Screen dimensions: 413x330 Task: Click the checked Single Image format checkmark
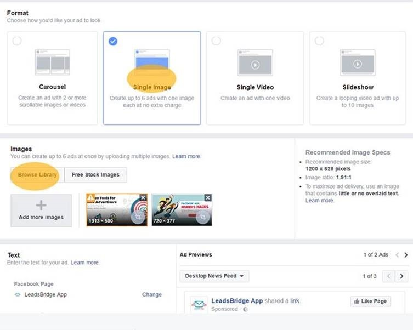(x=113, y=41)
